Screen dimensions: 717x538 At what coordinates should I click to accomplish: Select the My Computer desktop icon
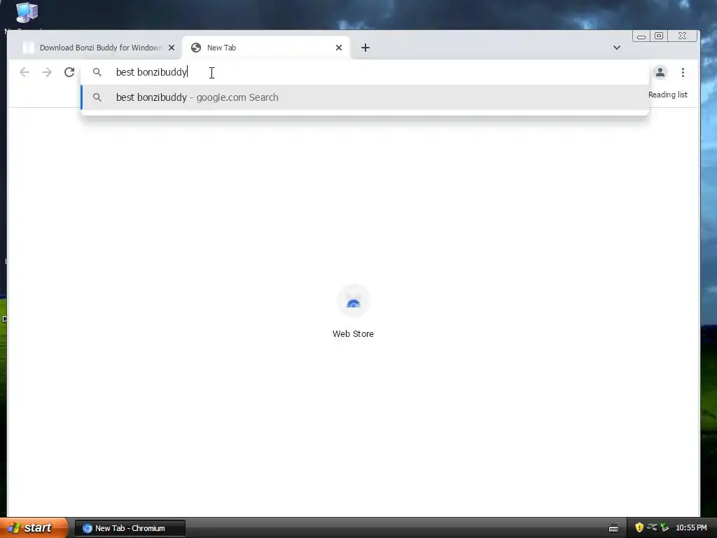pos(26,13)
